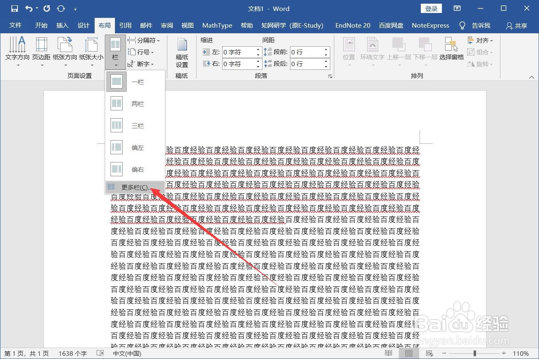This screenshot has width=539, height=359.
Task: Switch to the Design (设计) tab
Action: (83, 25)
